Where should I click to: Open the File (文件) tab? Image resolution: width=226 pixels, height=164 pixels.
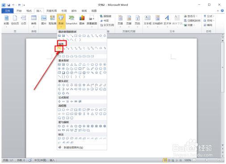pos(8,11)
